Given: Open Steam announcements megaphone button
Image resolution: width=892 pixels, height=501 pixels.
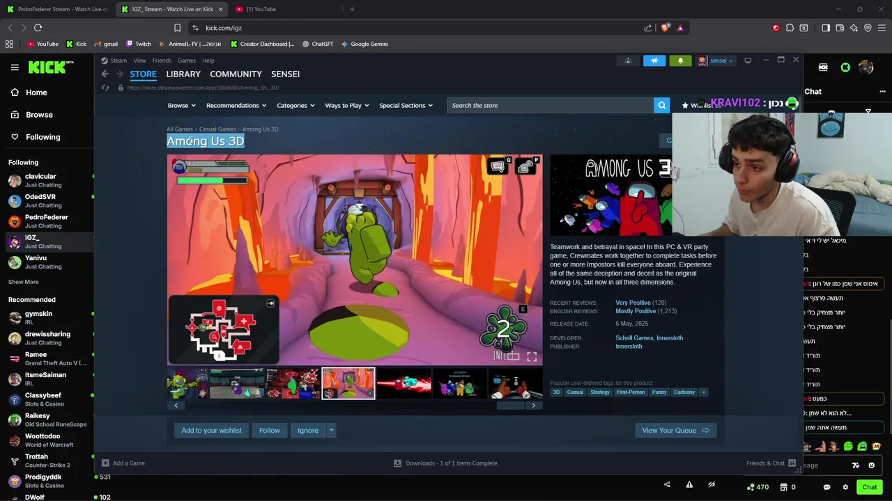Looking at the screenshot, I should click(654, 61).
